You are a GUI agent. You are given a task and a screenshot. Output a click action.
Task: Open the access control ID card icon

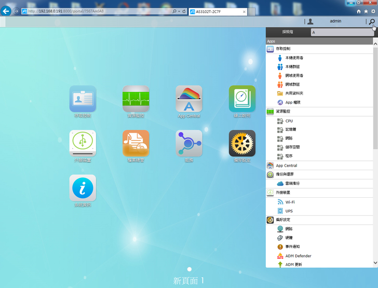83,99
